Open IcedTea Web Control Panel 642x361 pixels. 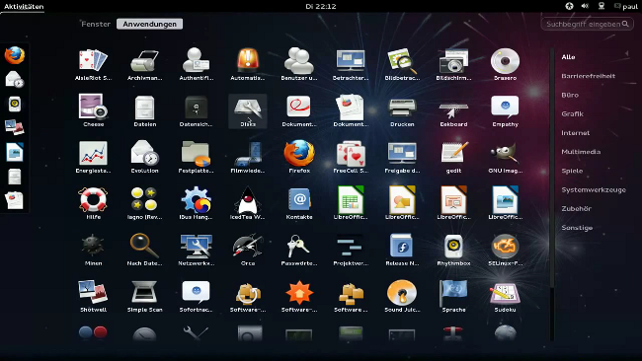click(x=248, y=203)
